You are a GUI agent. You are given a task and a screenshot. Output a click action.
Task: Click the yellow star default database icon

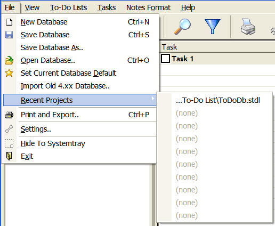(9, 73)
